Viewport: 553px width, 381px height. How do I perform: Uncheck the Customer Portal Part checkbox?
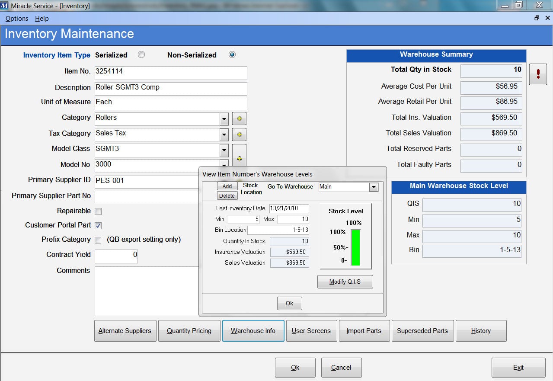tap(98, 226)
